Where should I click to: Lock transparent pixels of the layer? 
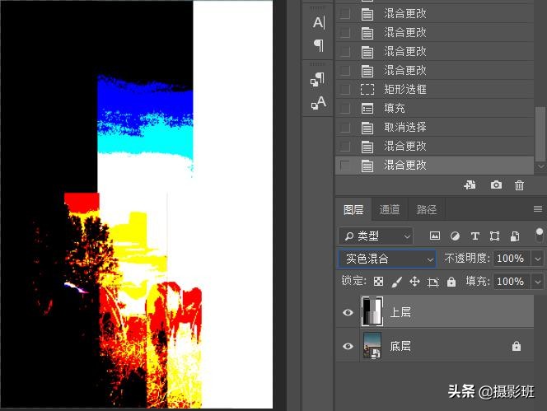[x=378, y=281]
